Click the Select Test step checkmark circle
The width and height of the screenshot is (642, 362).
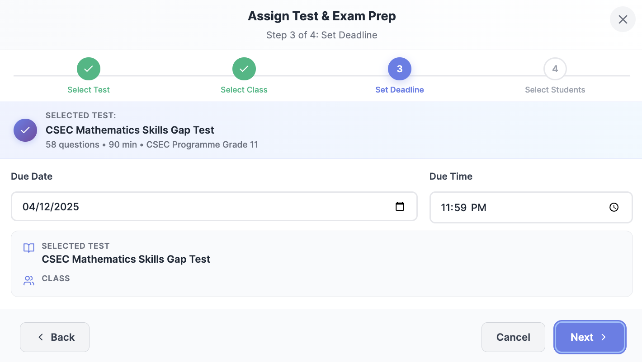pos(89,69)
